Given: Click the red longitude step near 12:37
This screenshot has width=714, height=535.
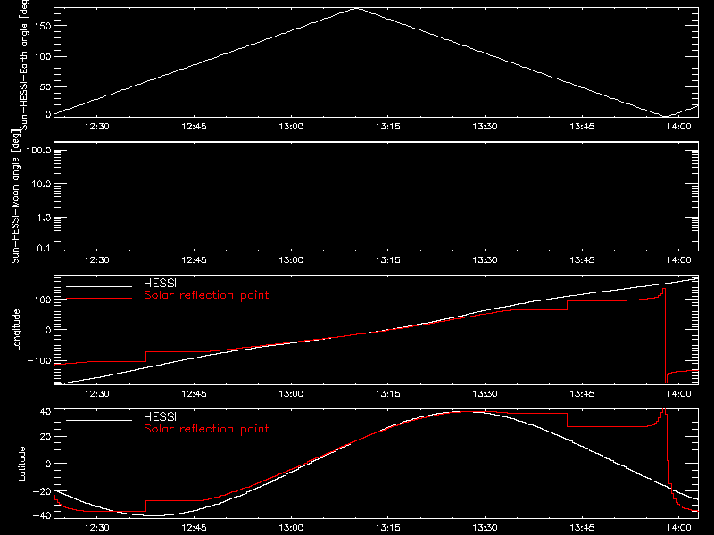Looking at the screenshot, I should tap(146, 357).
